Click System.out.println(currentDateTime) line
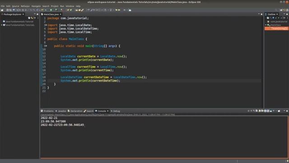Screen dimensions: 289x163 (90, 81)
